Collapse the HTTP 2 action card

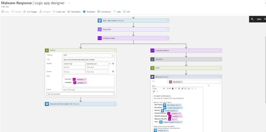click(x=81, y=50)
